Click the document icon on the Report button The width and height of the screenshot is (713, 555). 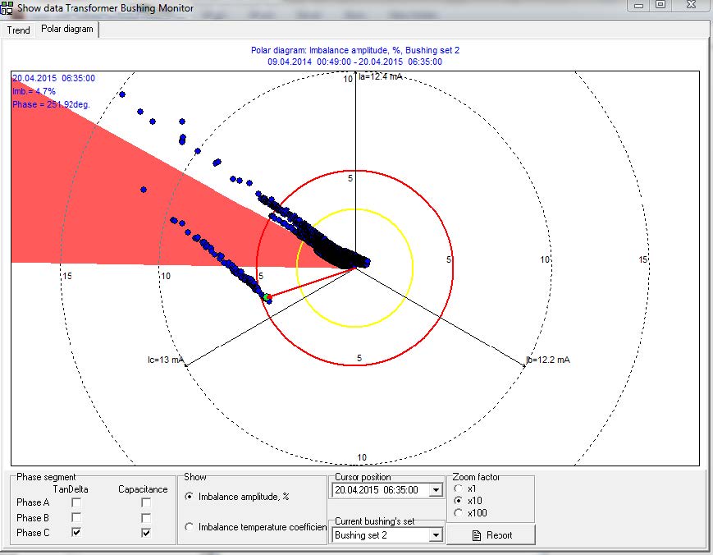(x=477, y=535)
